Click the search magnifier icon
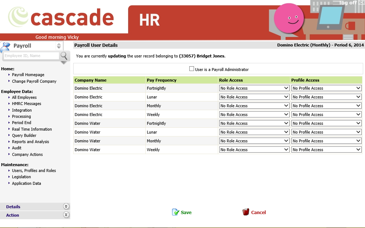The height and width of the screenshot is (228, 365). pos(64,56)
